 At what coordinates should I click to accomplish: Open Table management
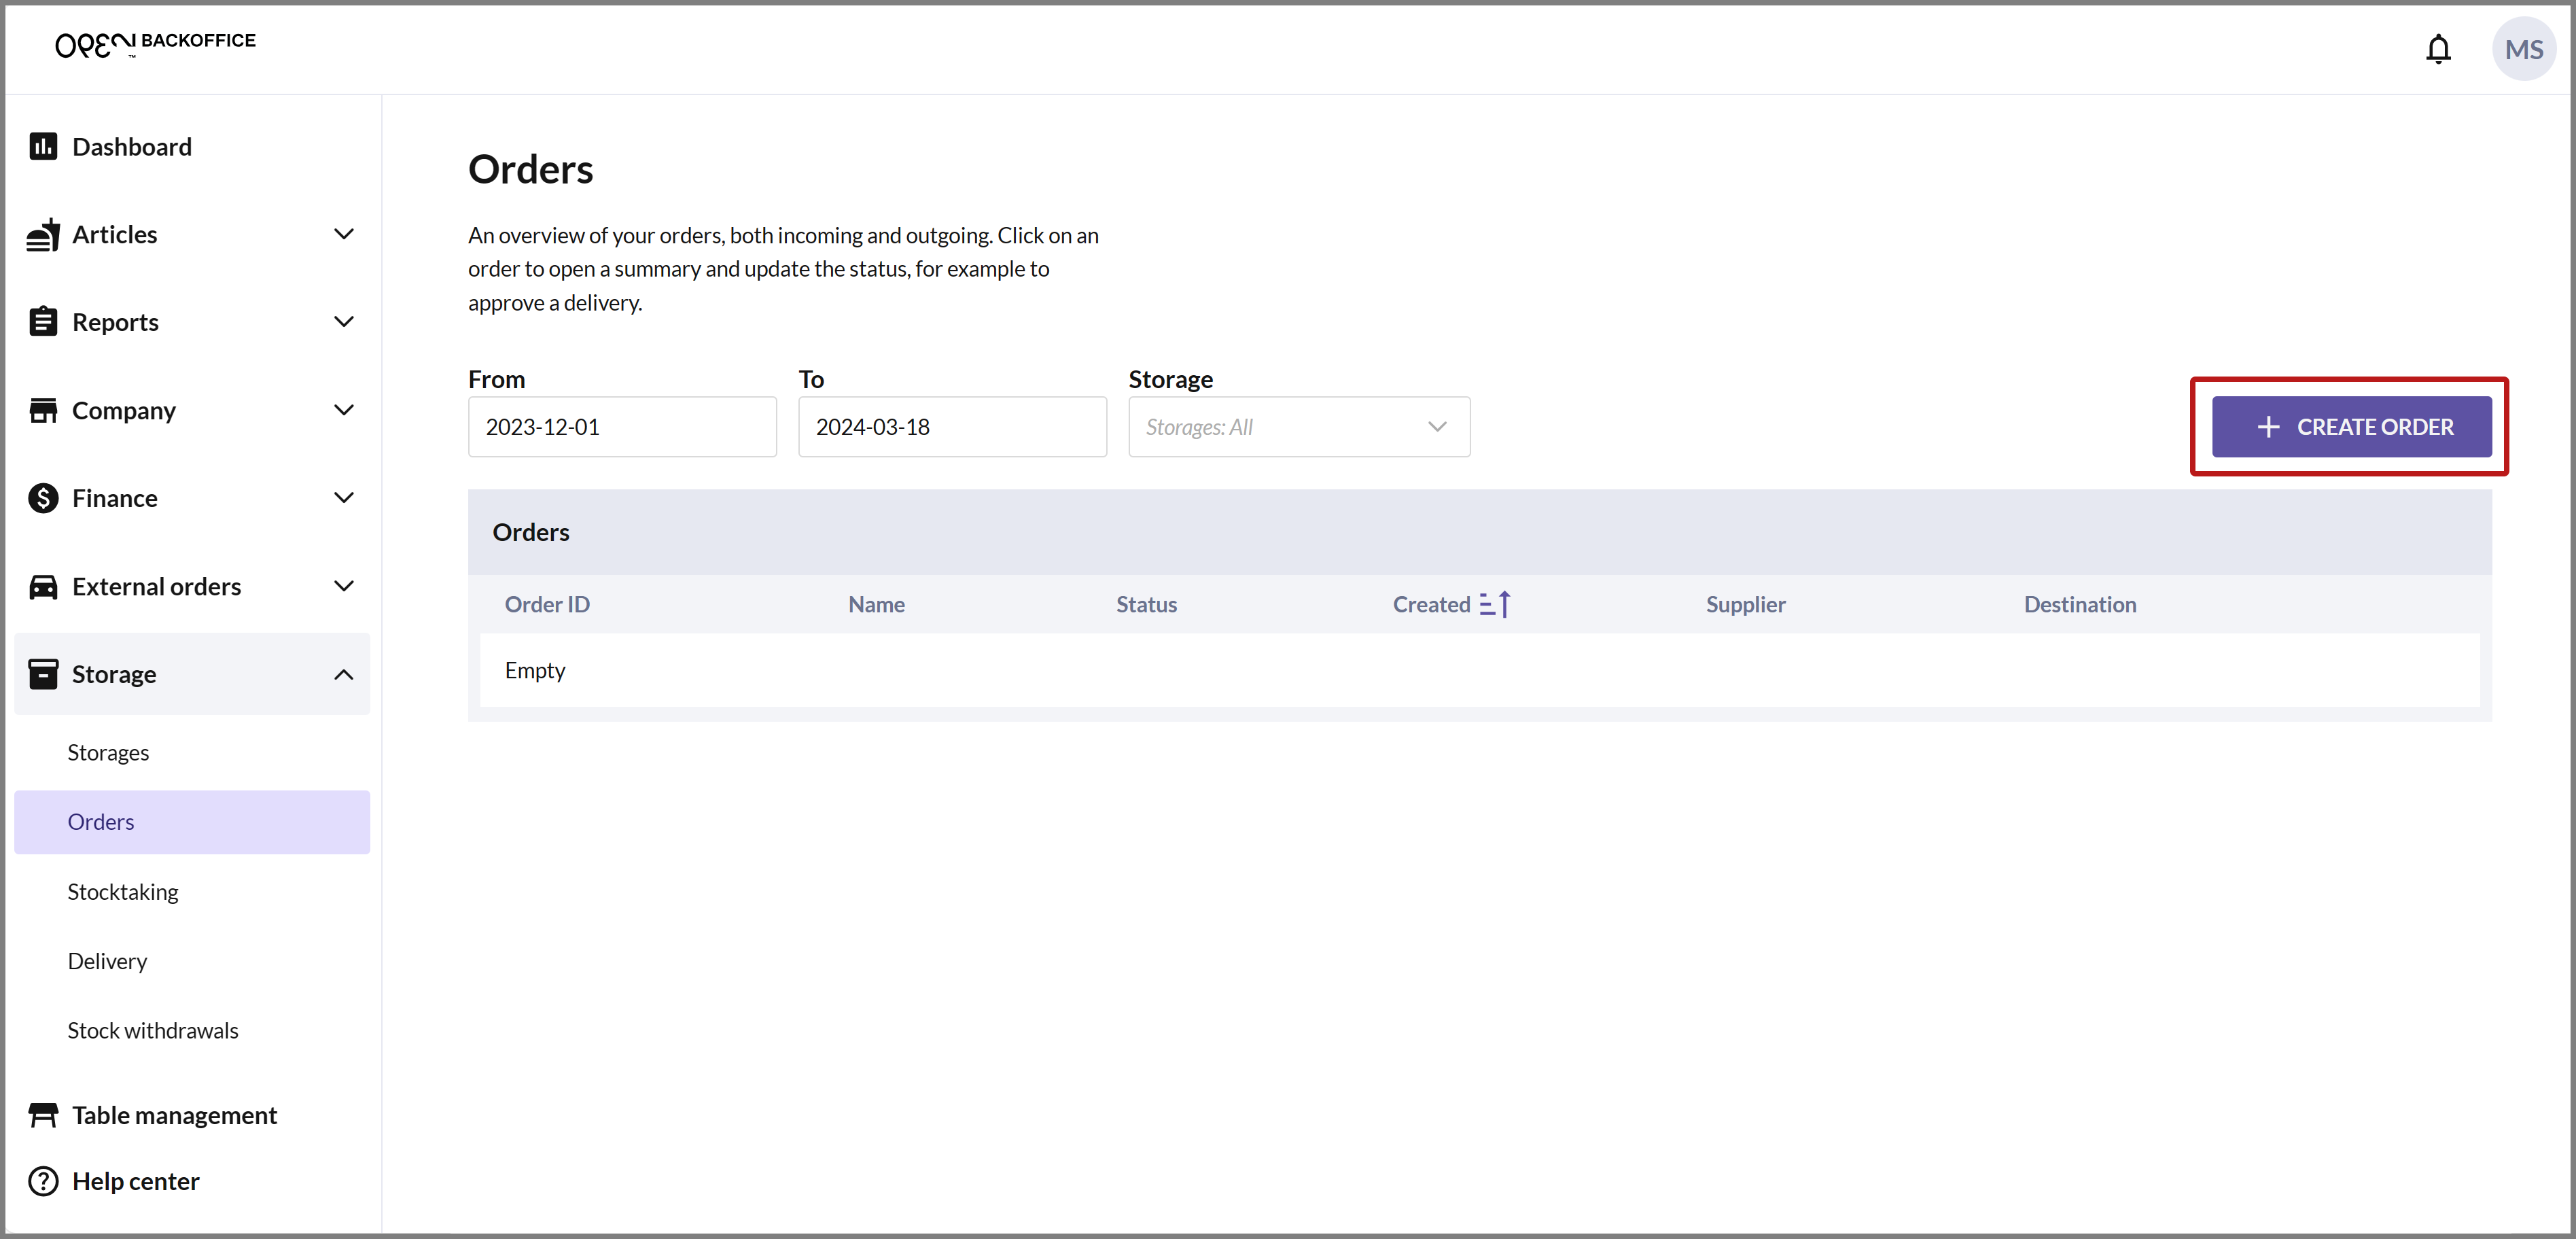(174, 1115)
